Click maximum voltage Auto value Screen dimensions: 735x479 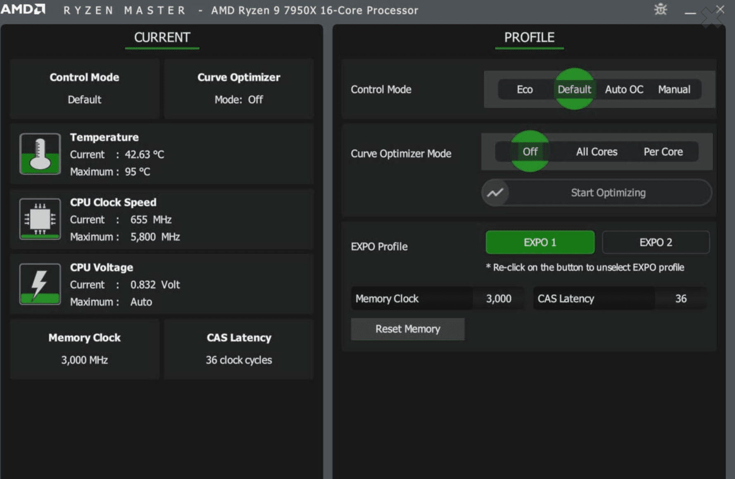click(141, 302)
